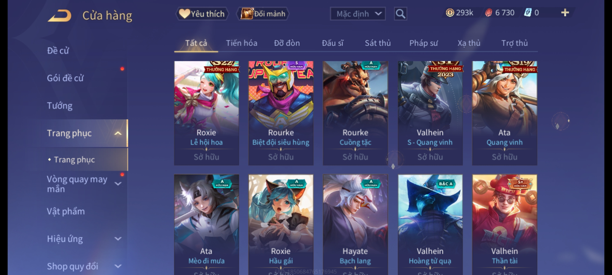Collapse the Trang phục section
Screen dimensions: 612x275
point(118,133)
